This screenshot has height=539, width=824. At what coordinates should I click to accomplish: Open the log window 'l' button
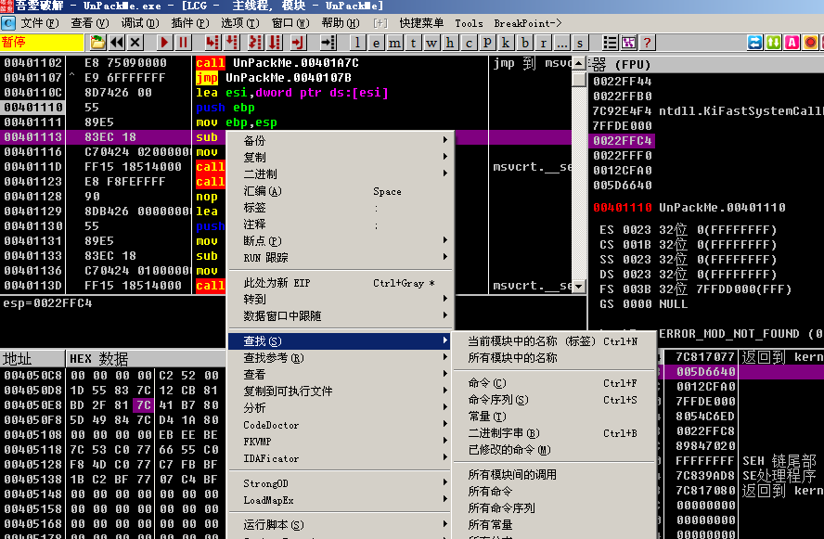358,43
